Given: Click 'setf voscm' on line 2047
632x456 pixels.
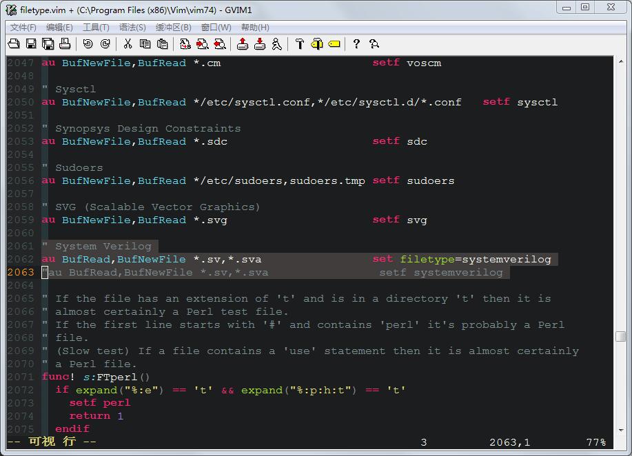Looking at the screenshot, I should (x=407, y=63).
